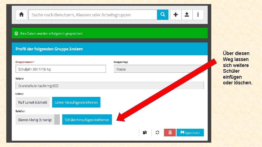Click the Schule field Grundschule Kaufering

[x=110, y=85]
